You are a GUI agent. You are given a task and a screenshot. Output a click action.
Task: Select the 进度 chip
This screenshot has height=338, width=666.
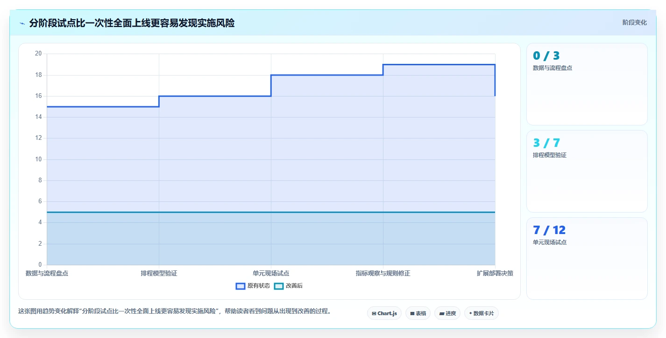click(447, 313)
